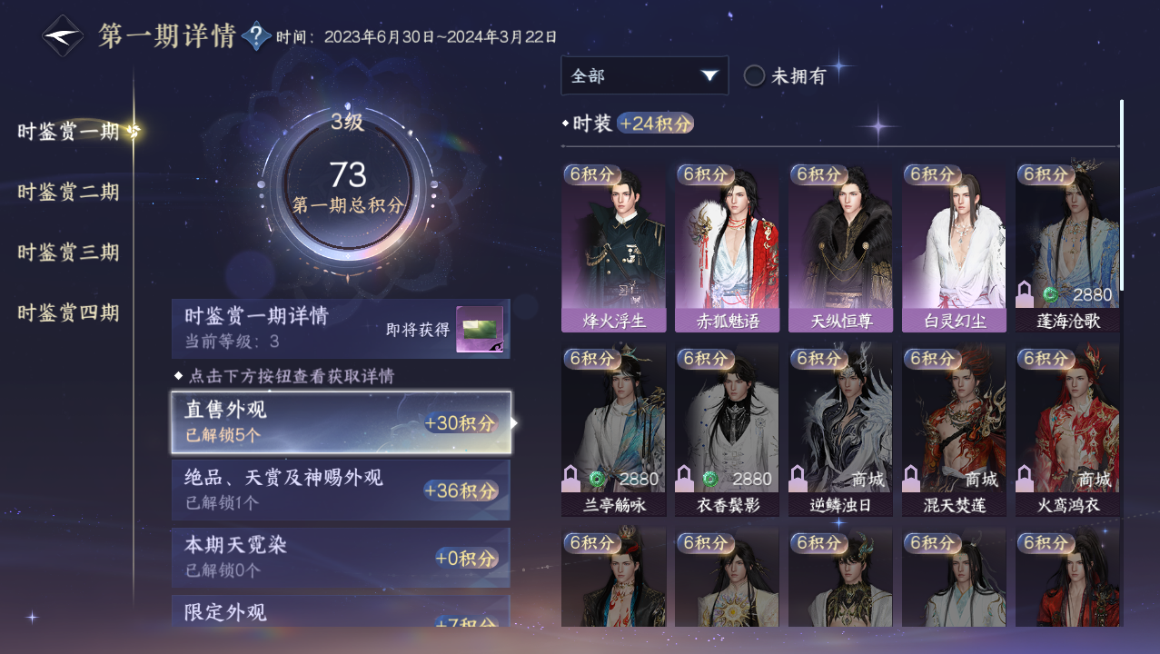
Task: Expand 绝品、天赏及神赐外观 category row
Action: click(341, 490)
